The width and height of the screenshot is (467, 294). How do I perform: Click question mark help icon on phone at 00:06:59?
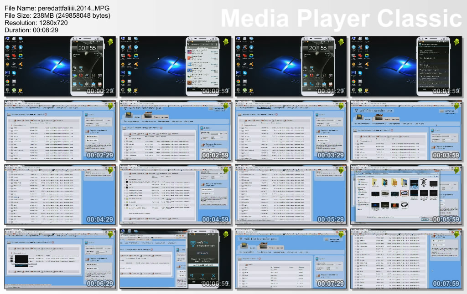point(203,276)
